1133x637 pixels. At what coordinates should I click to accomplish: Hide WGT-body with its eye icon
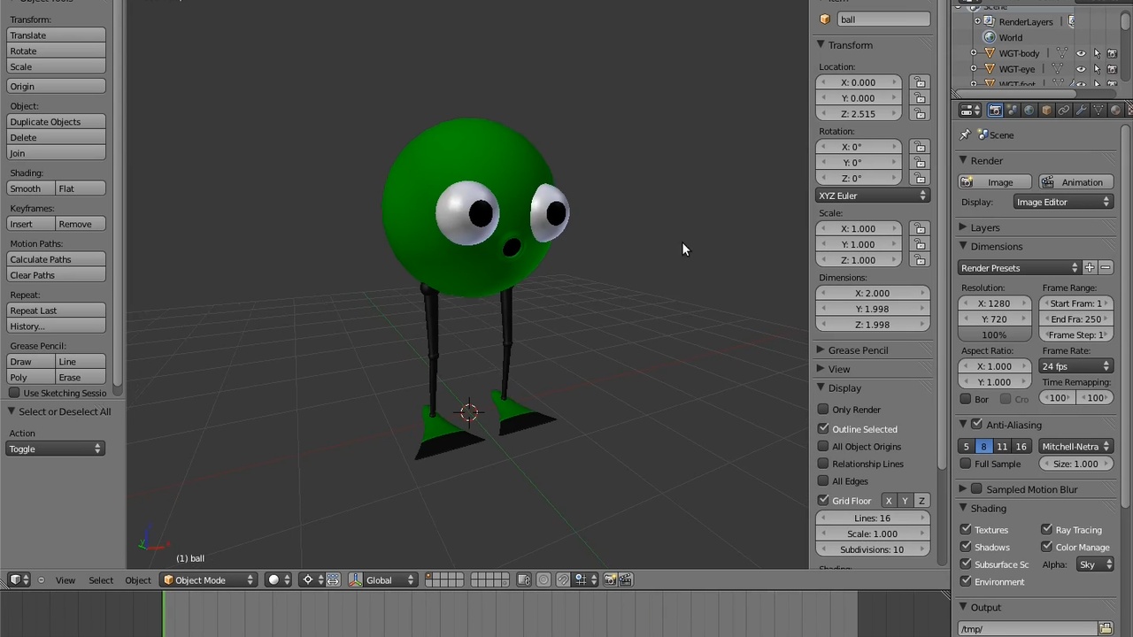[1081, 54]
